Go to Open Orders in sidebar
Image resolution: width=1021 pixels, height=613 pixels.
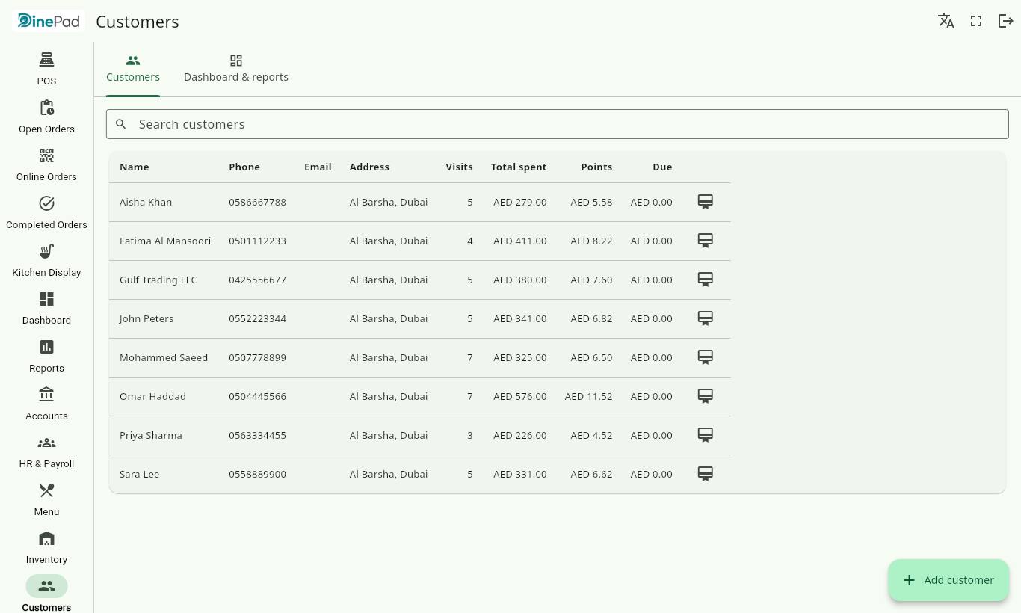click(x=46, y=117)
